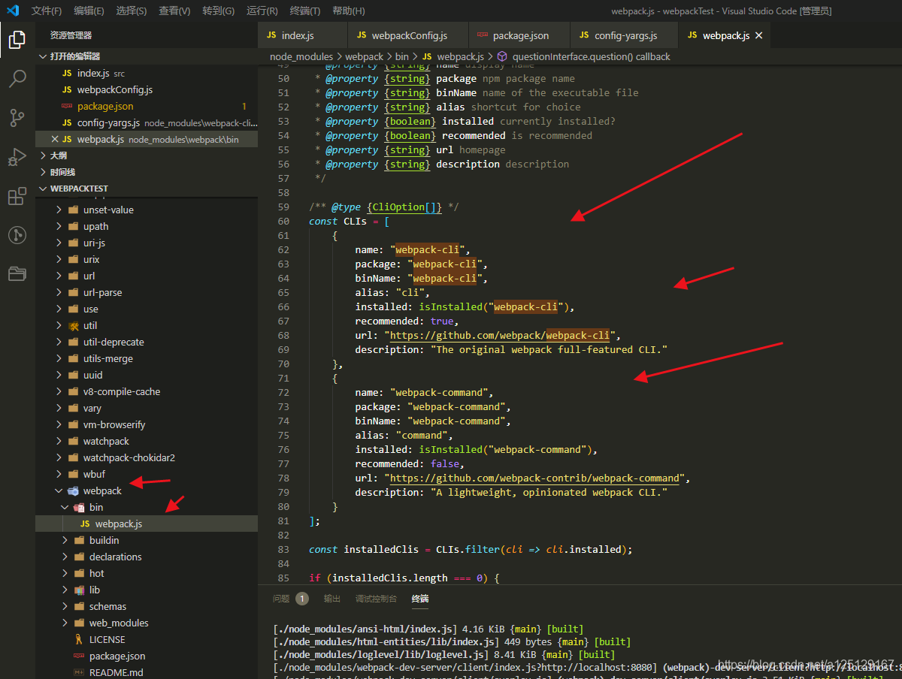Click the npm icon beside package.json in open editors
902x679 pixels.
67,107
